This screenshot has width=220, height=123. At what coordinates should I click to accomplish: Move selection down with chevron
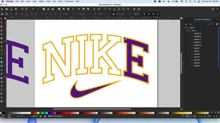click(x=212, y=24)
